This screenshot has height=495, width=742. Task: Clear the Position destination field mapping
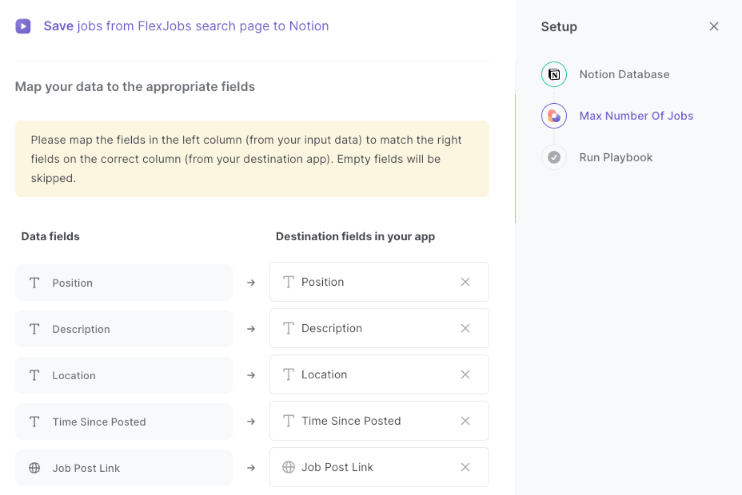point(465,282)
